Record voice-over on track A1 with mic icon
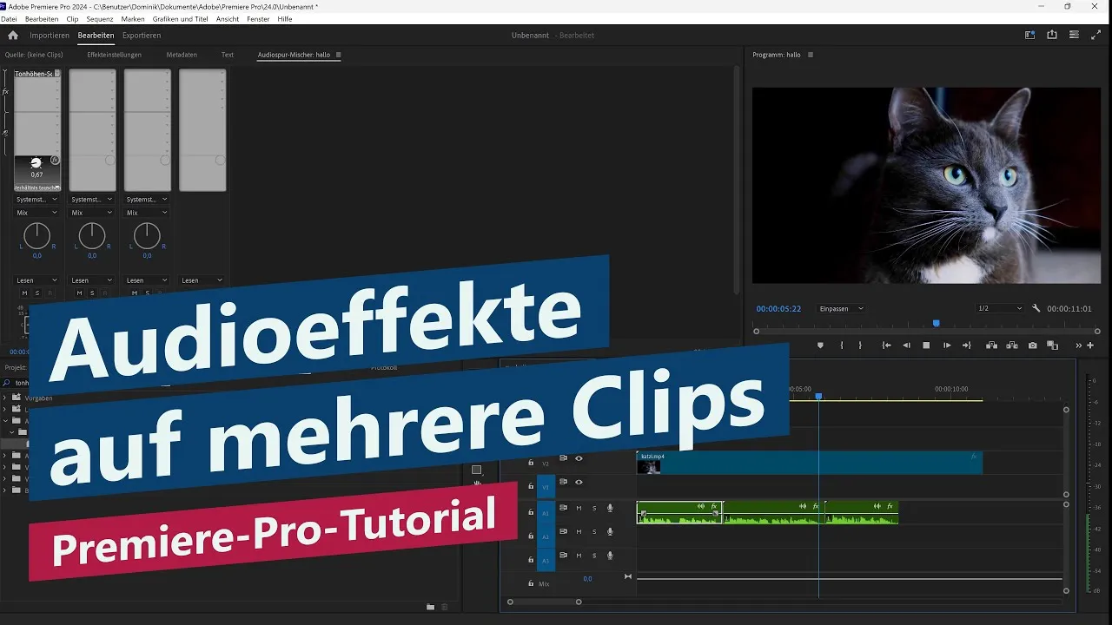The width and height of the screenshot is (1112, 625). click(x=610, y=508)
